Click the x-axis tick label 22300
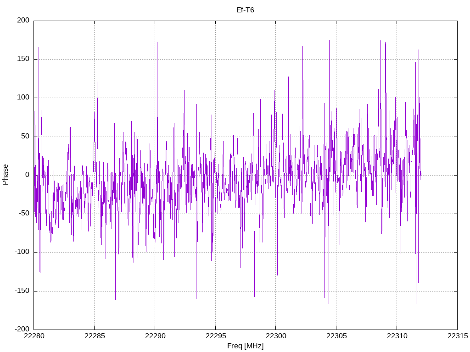470x352 pixels. pos(276,336)
